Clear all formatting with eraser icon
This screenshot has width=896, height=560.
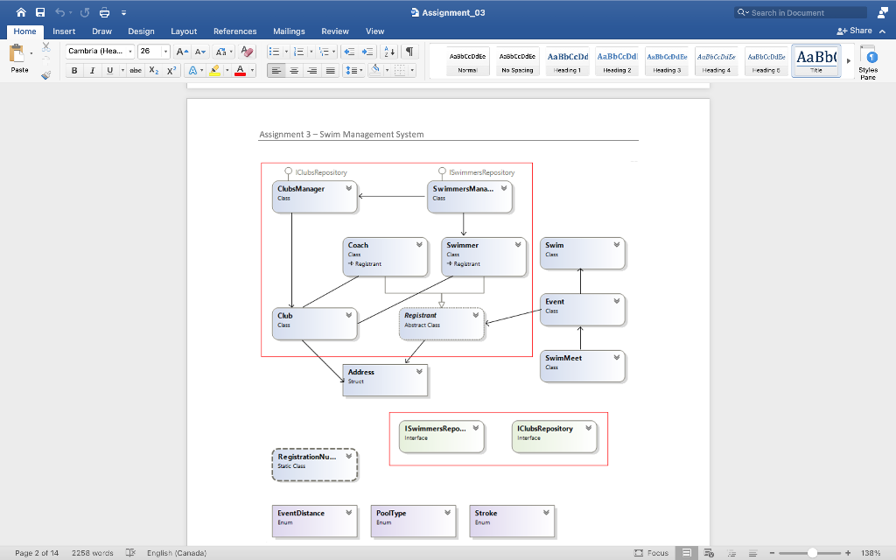tap(247, 52)
